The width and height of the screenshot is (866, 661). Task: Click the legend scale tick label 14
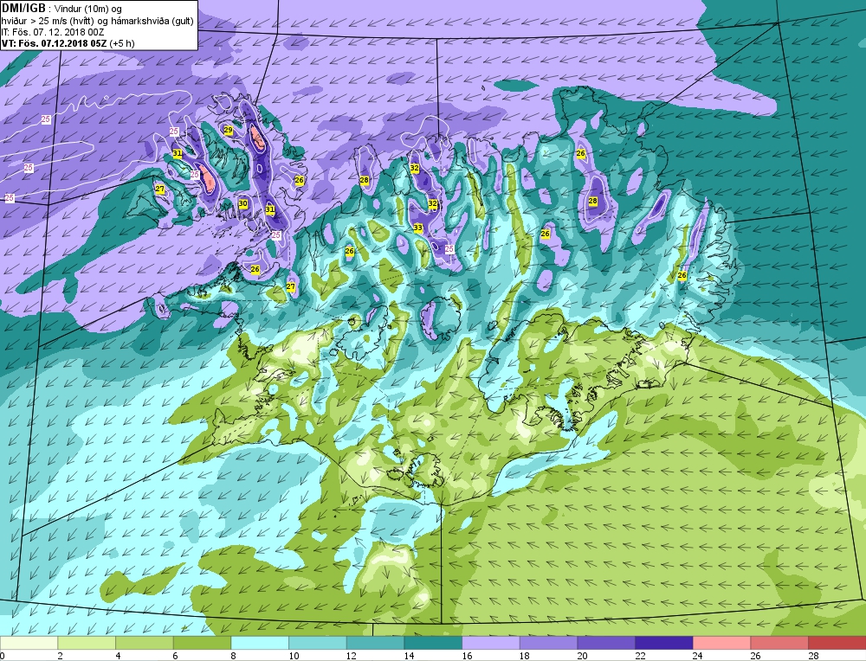point(410,656)
